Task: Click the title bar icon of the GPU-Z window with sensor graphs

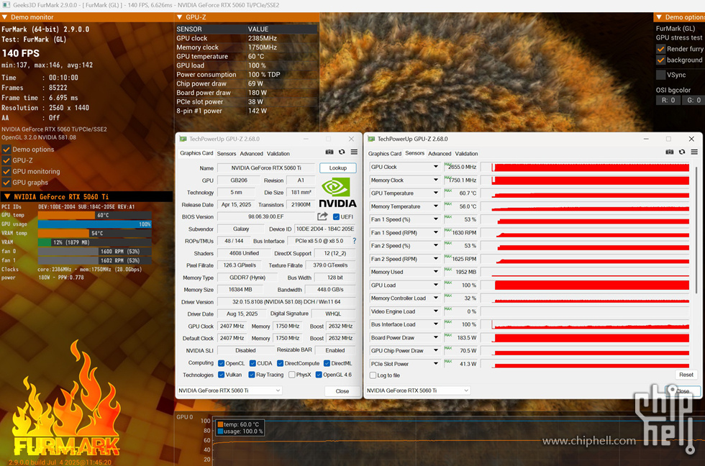Action: pos(371,139)
